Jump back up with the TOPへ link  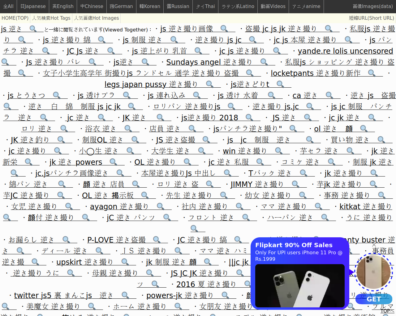pos(388,311)
